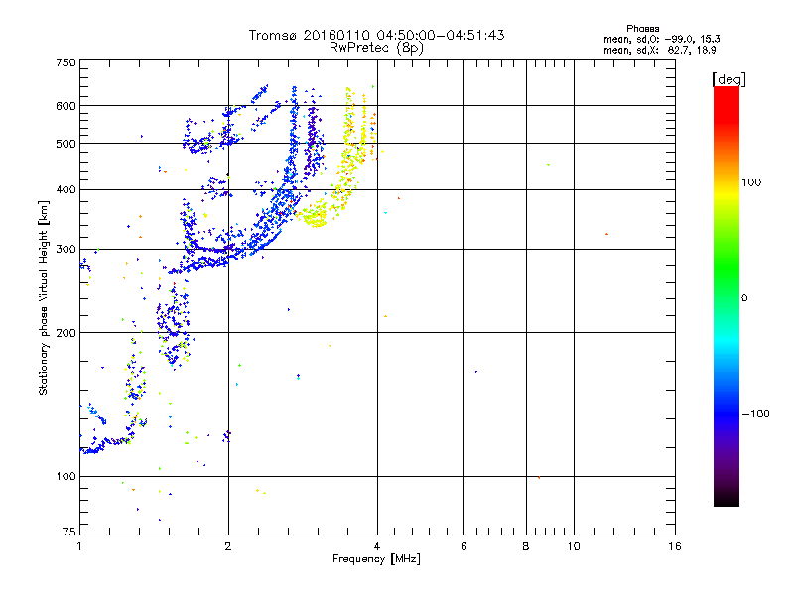Click the "Frequency [MHz]" axis label

(x=376, y=558)
